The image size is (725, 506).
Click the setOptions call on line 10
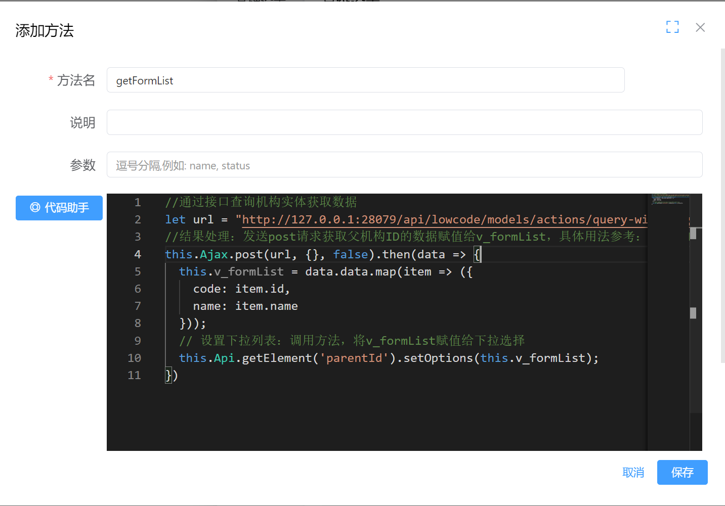pyautogui.click(x=438, y=358)
